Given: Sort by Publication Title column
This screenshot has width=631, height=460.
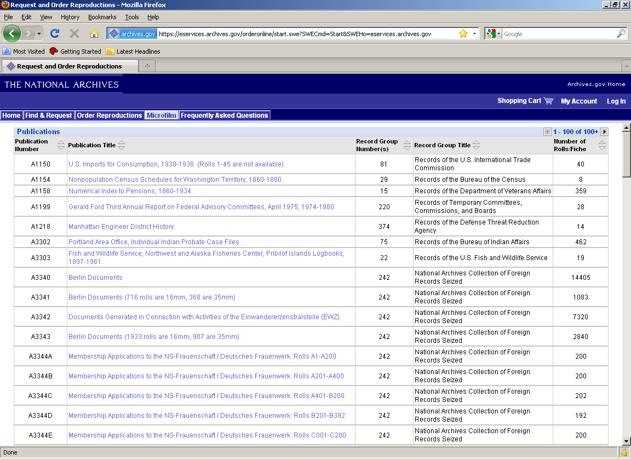Looking at the screenshot, I should (121, 145).
